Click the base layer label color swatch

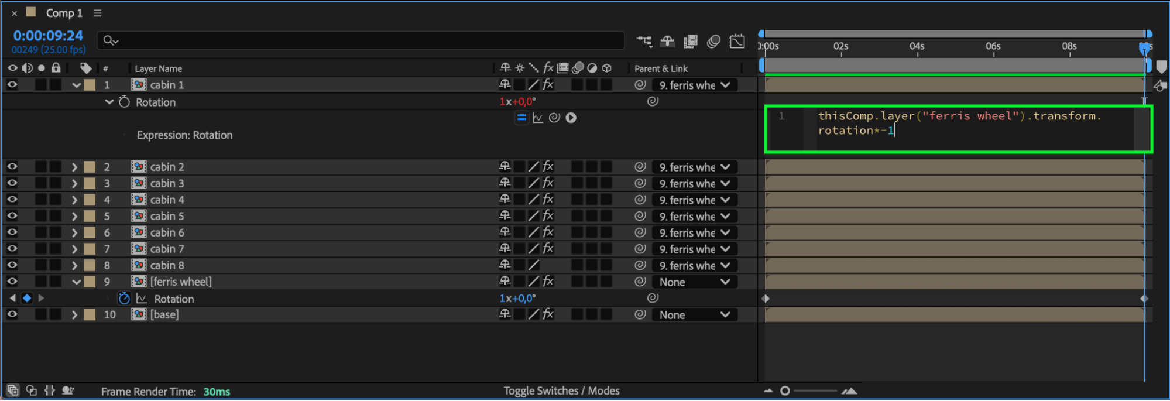click(90, 314)
